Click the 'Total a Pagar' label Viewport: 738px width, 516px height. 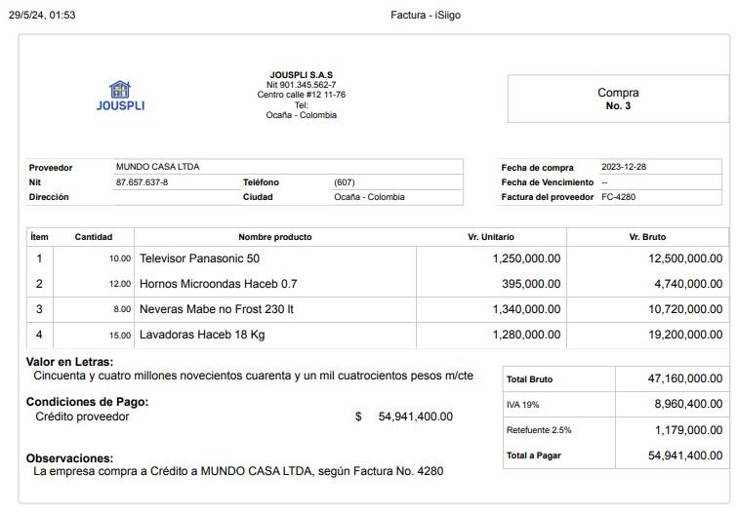pos(534,456)
